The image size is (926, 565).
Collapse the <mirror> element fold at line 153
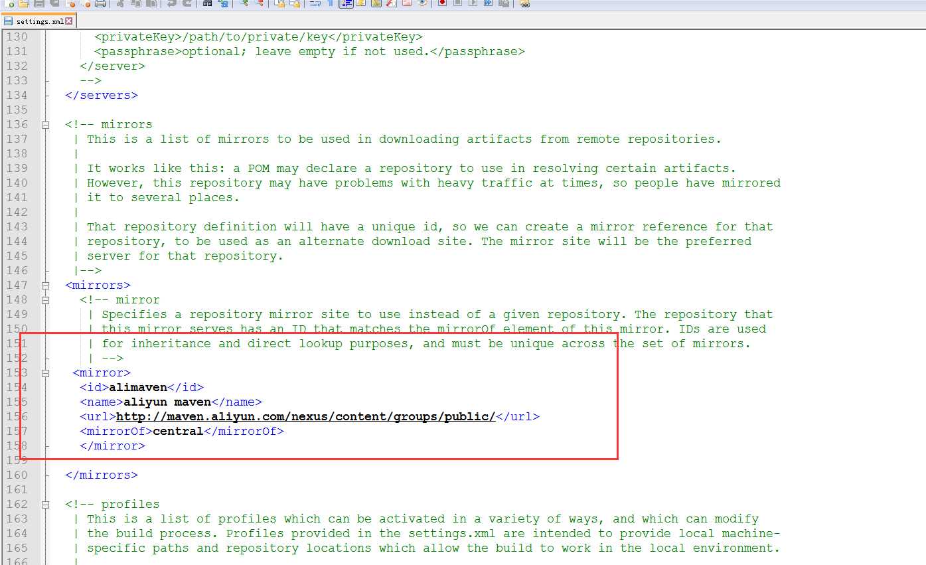point(45,372)
